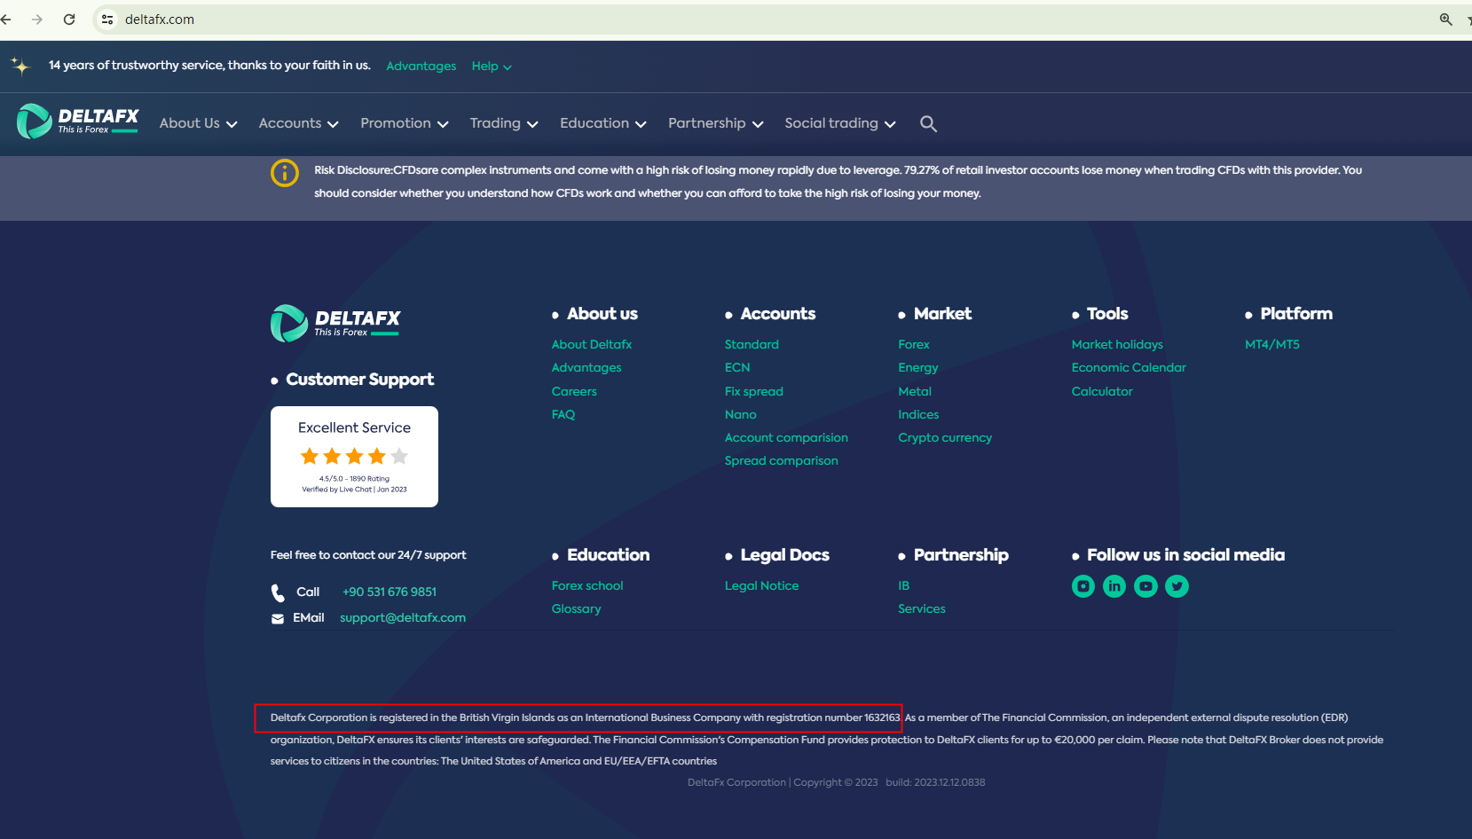The image size is (1472, 839).
Task: Open the Education navigation menu
Action: point(602,123)
